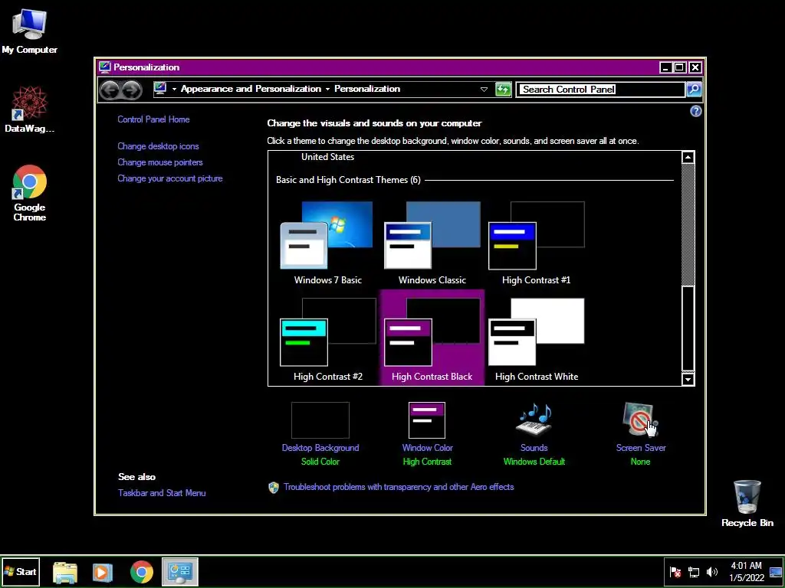Open the Start menu

(x=20, y=571)
